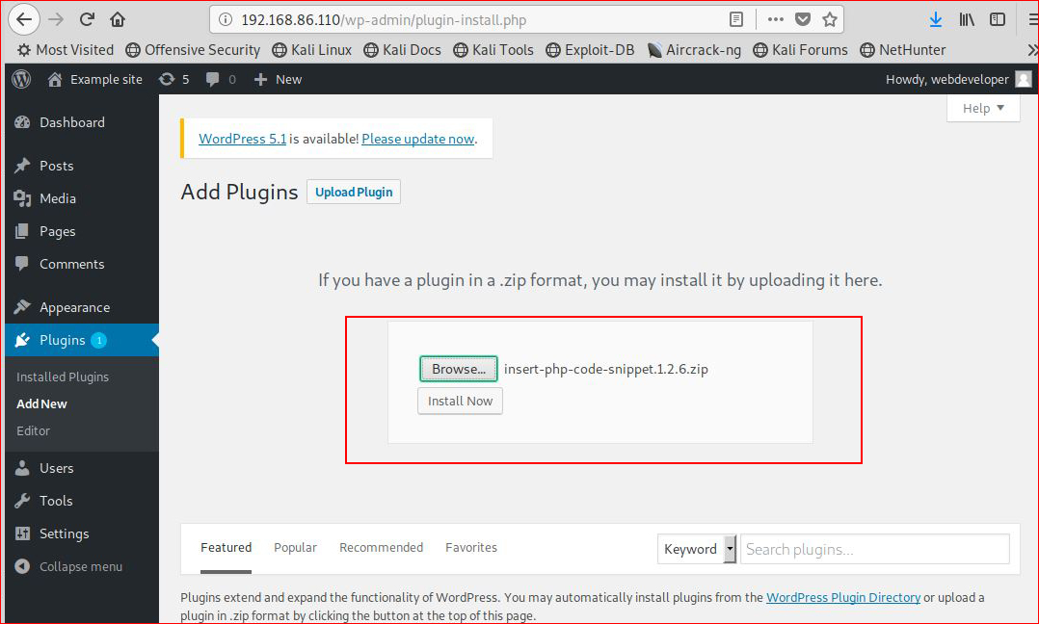This screenshot has width=1039, height=624.
Task: Open Media in the sidebar
Action: (58, 198)
